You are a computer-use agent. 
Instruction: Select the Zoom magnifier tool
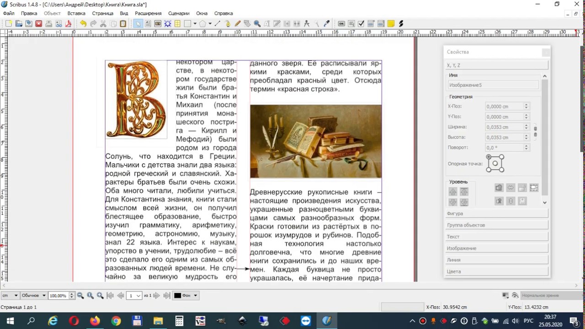(257, 24)
